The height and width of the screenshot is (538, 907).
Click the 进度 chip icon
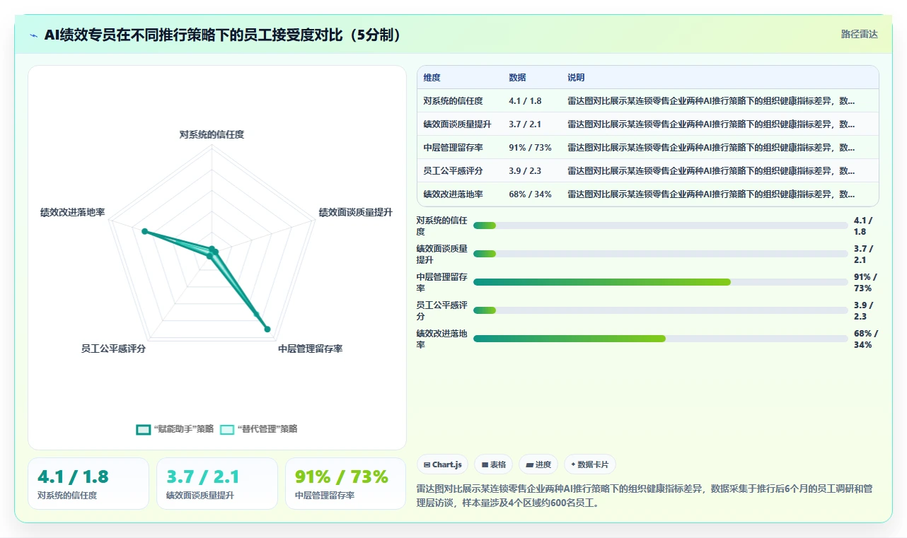[x=529, y=465]
